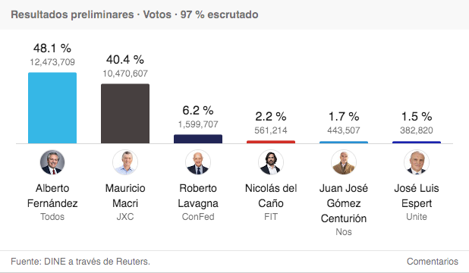The height and width of the screenshot is (273, 469).
Task: Click the Mauricio Macri name label
Action: (x=125, y=196)
